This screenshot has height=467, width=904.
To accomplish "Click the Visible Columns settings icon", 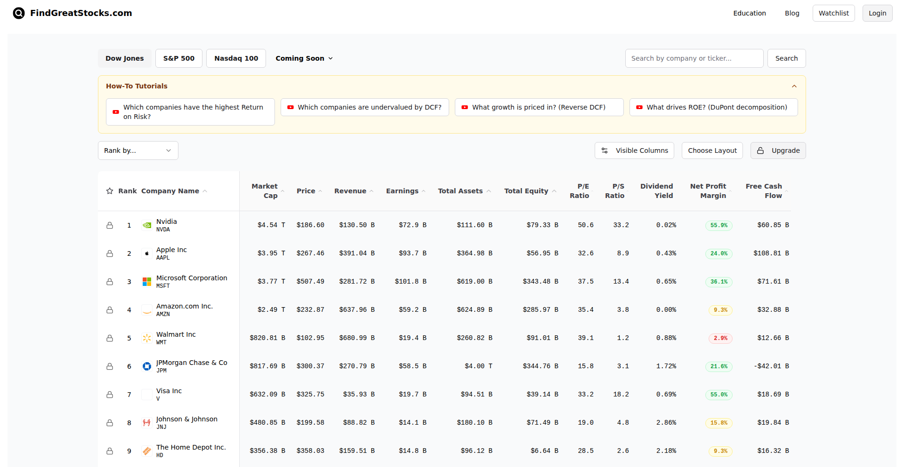I will [x=605, y=150].
